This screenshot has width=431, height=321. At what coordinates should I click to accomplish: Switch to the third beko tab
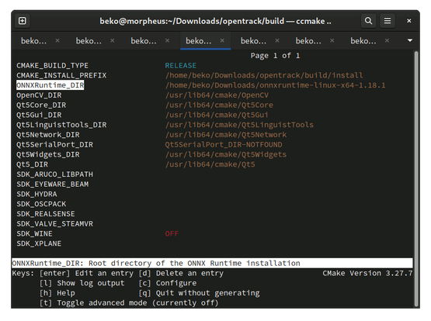(x=144, y=41)
